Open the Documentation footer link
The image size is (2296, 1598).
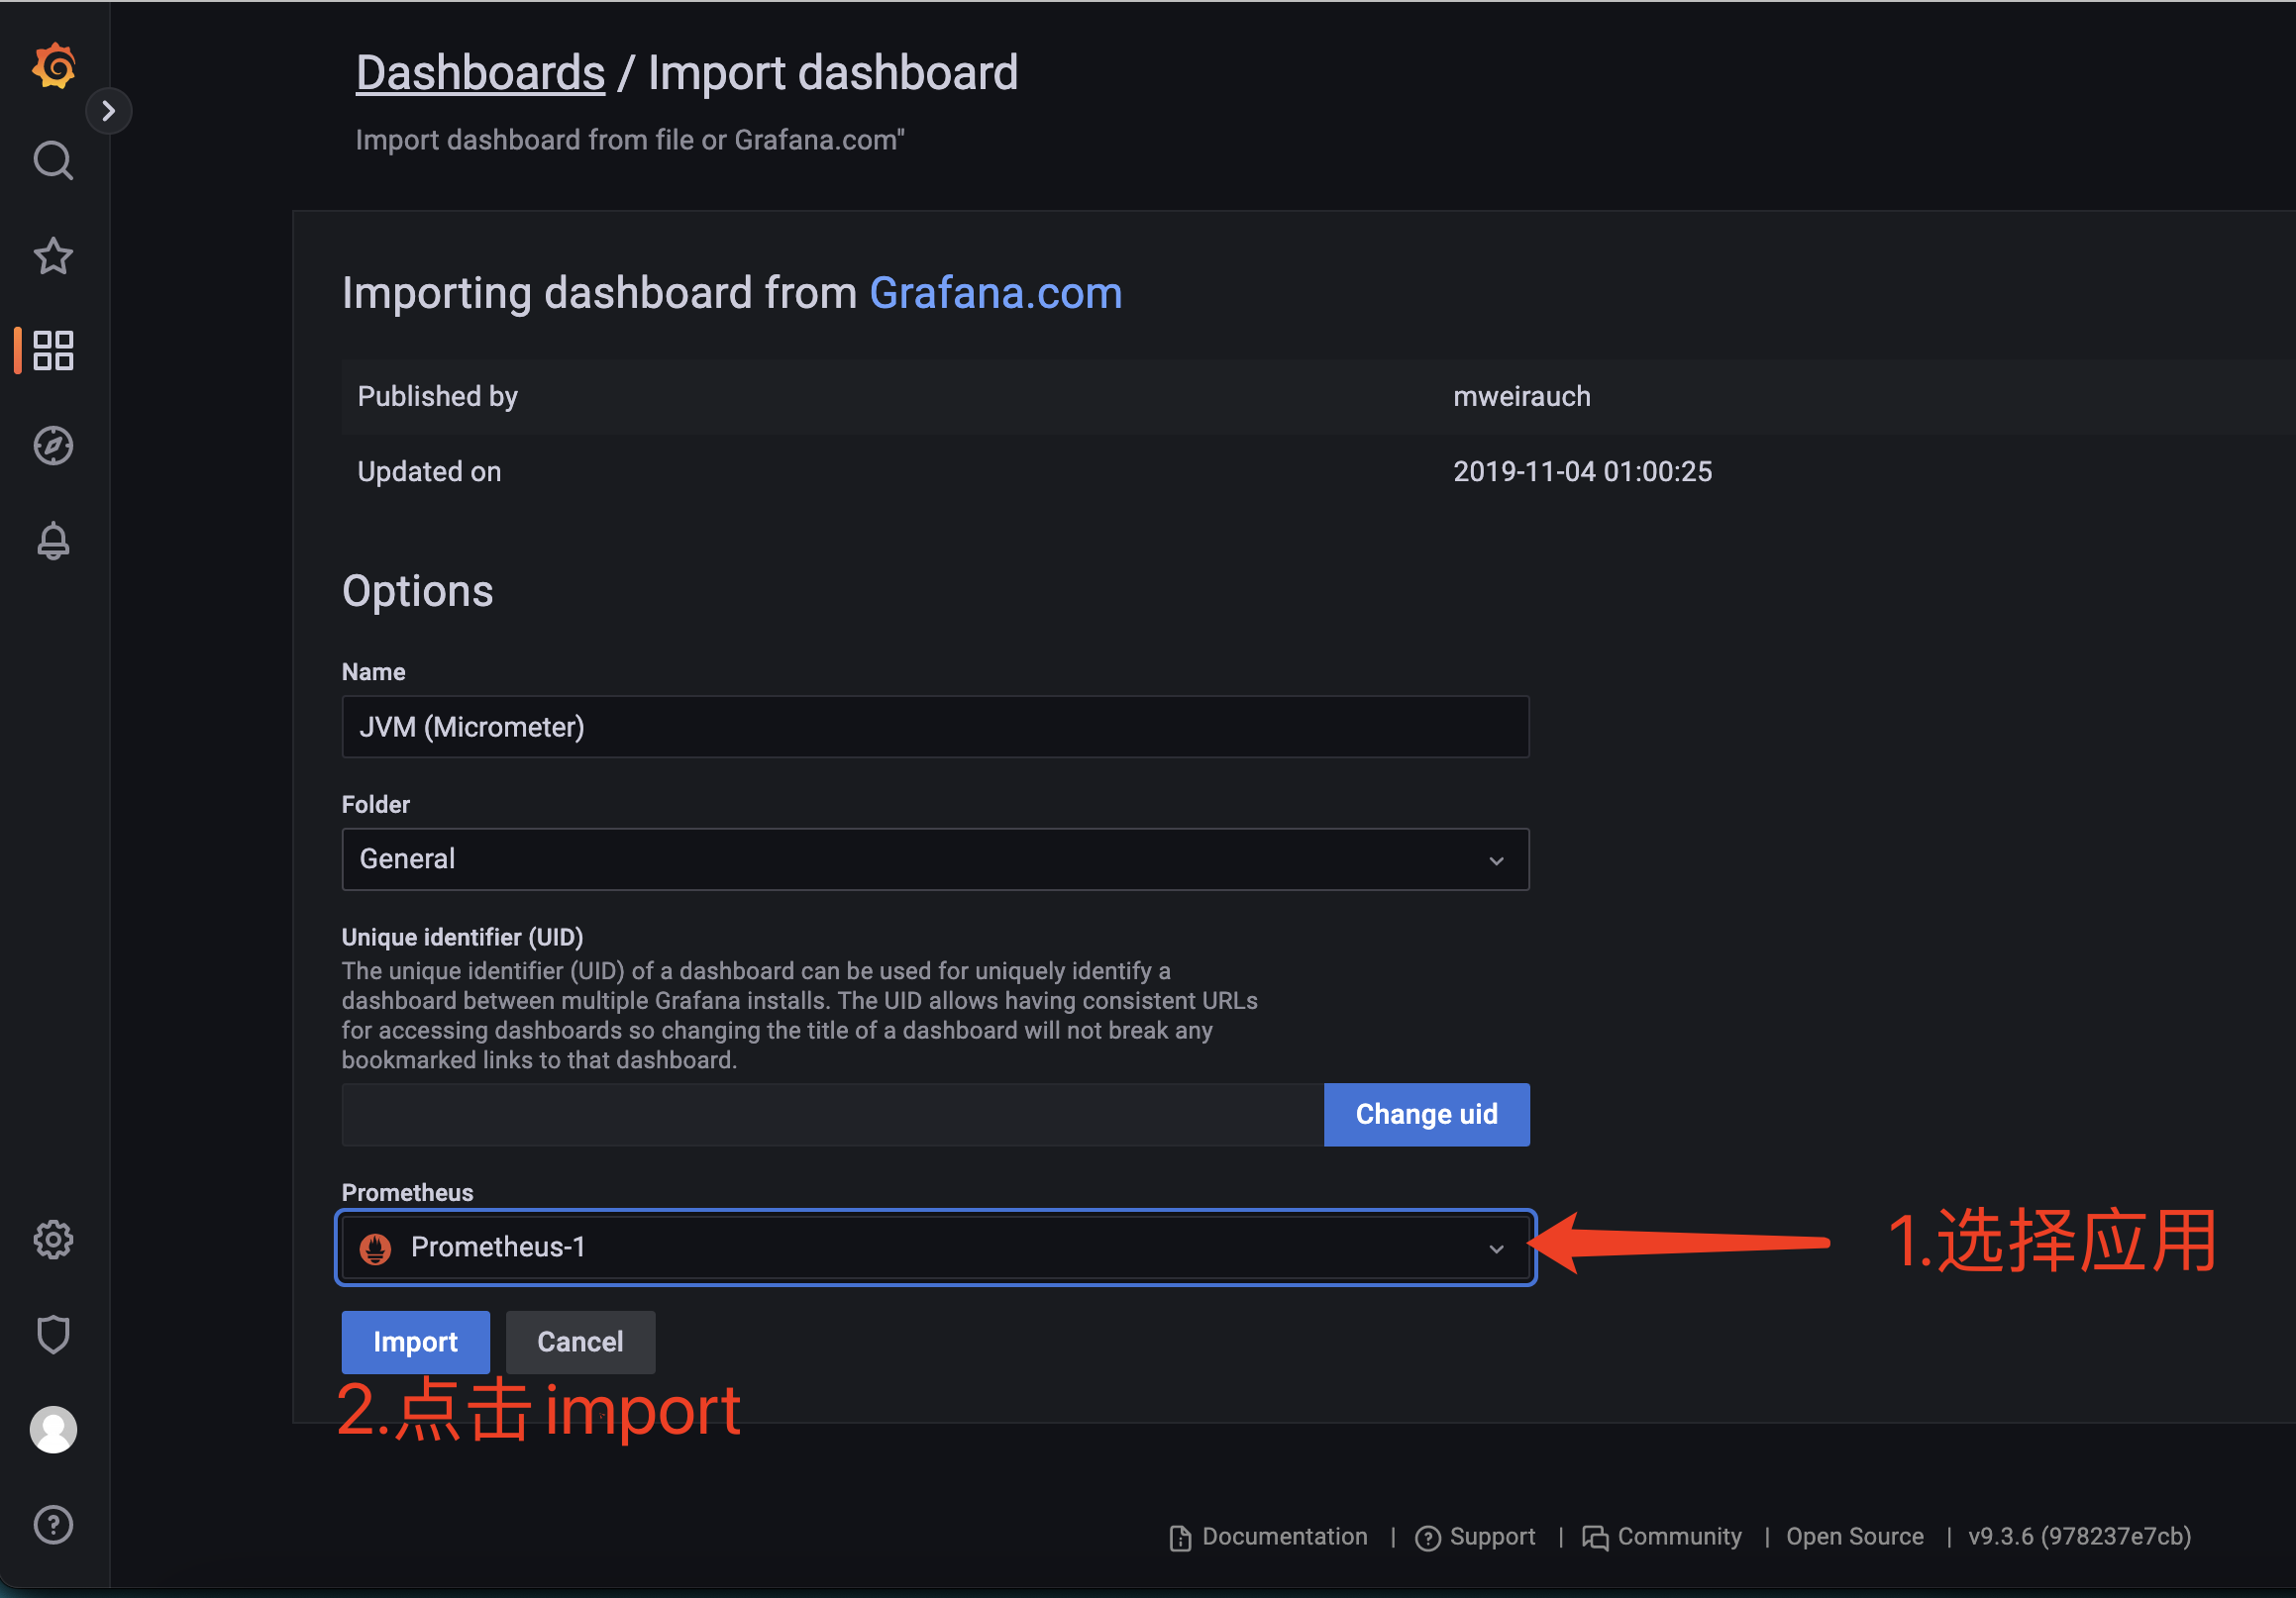1285,1537
